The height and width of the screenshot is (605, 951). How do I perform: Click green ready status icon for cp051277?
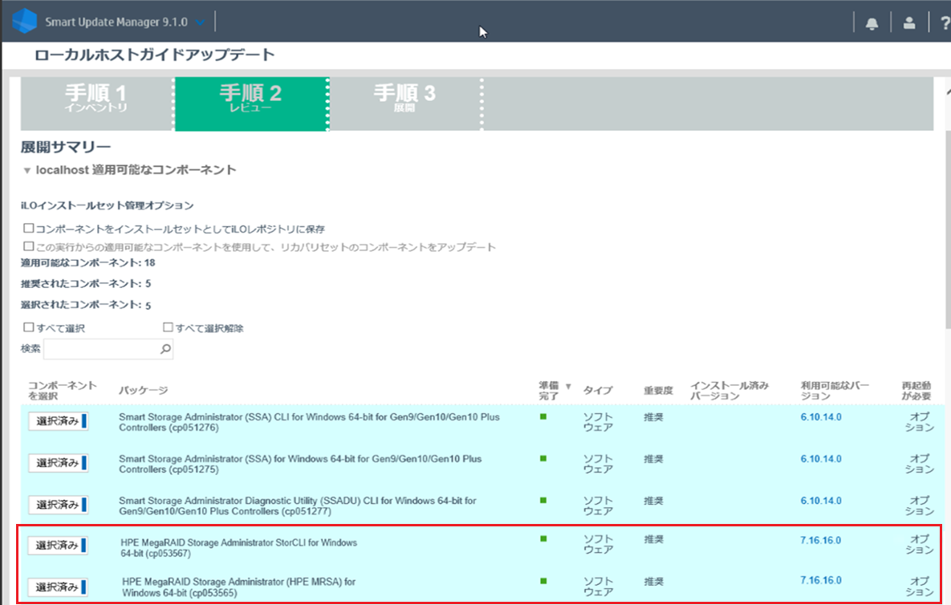pyautogui.click(x=543, y=500)
